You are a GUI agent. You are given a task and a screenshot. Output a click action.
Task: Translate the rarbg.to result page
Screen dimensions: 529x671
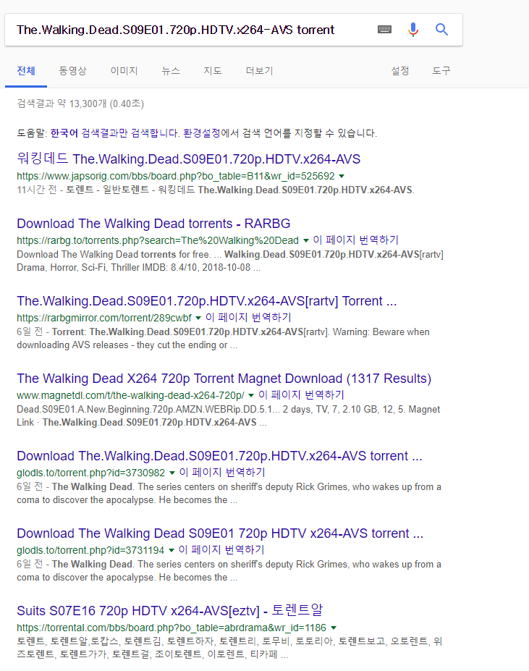[x=355, y=240]
